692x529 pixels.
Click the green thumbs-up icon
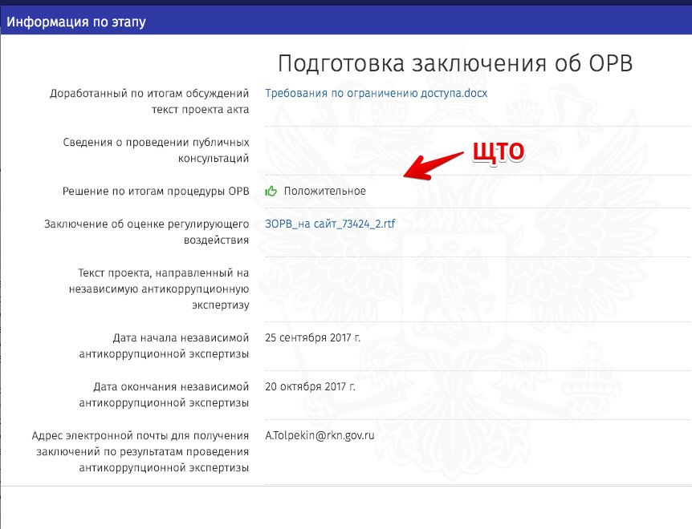point(271,191)
